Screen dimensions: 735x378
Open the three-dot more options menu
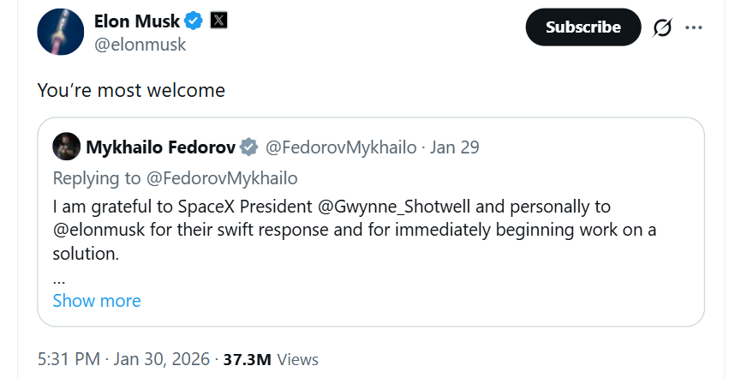(695, 27)
